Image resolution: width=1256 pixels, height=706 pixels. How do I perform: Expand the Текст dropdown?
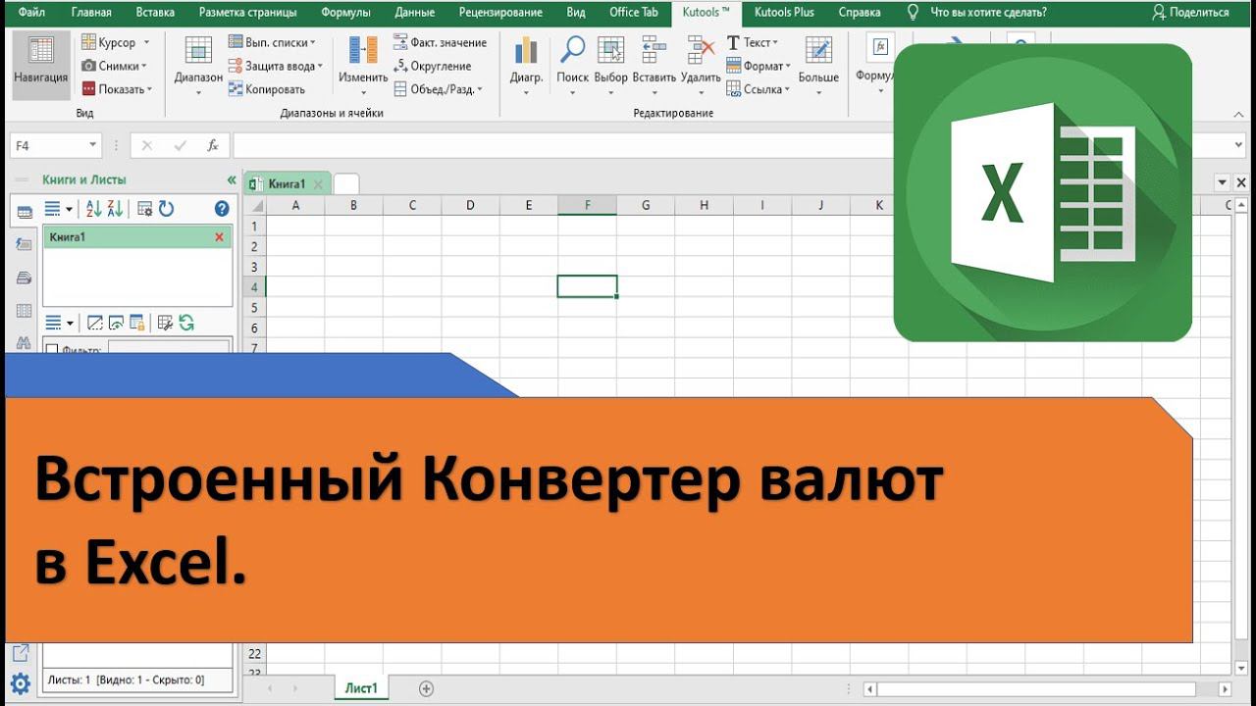775,42
